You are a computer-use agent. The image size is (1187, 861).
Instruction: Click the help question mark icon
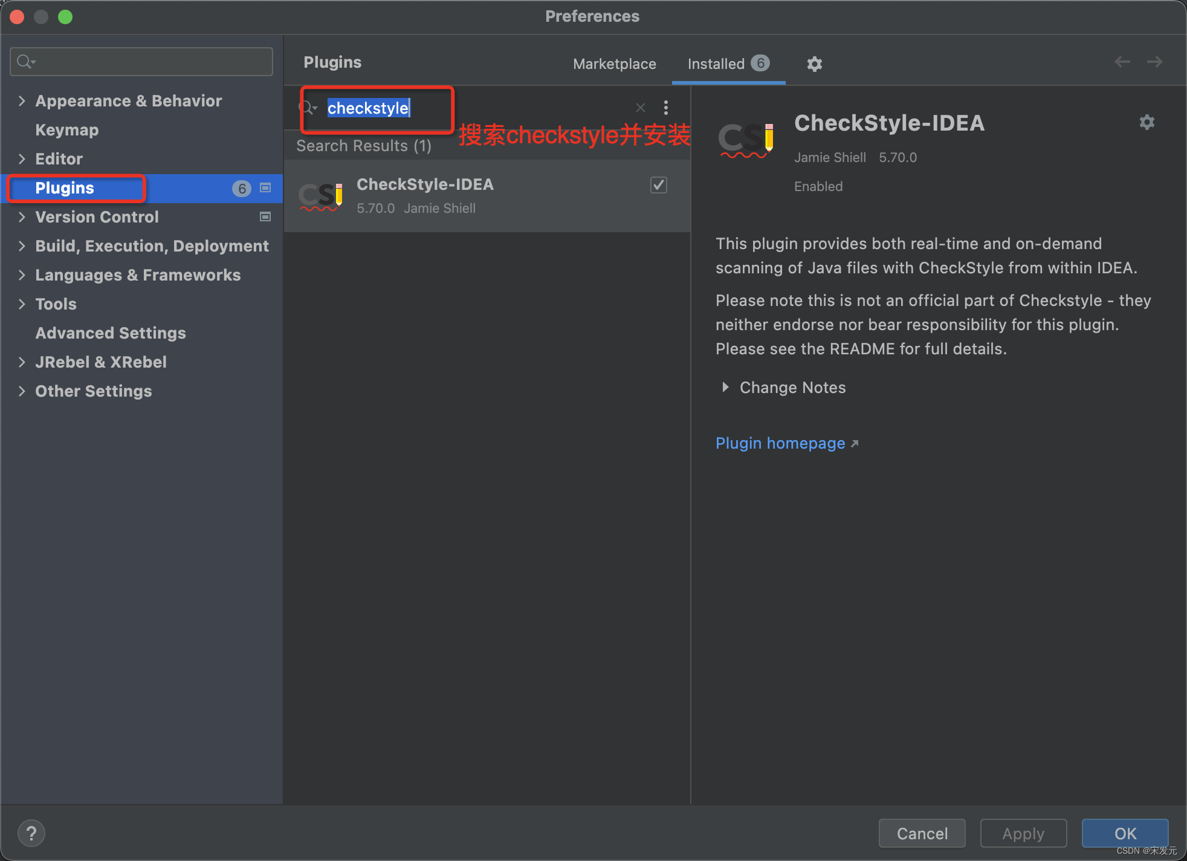[x=31, y=833]
